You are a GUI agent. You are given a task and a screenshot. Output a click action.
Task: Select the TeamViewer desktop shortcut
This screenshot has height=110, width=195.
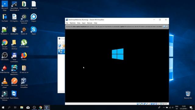coord(14,95)
